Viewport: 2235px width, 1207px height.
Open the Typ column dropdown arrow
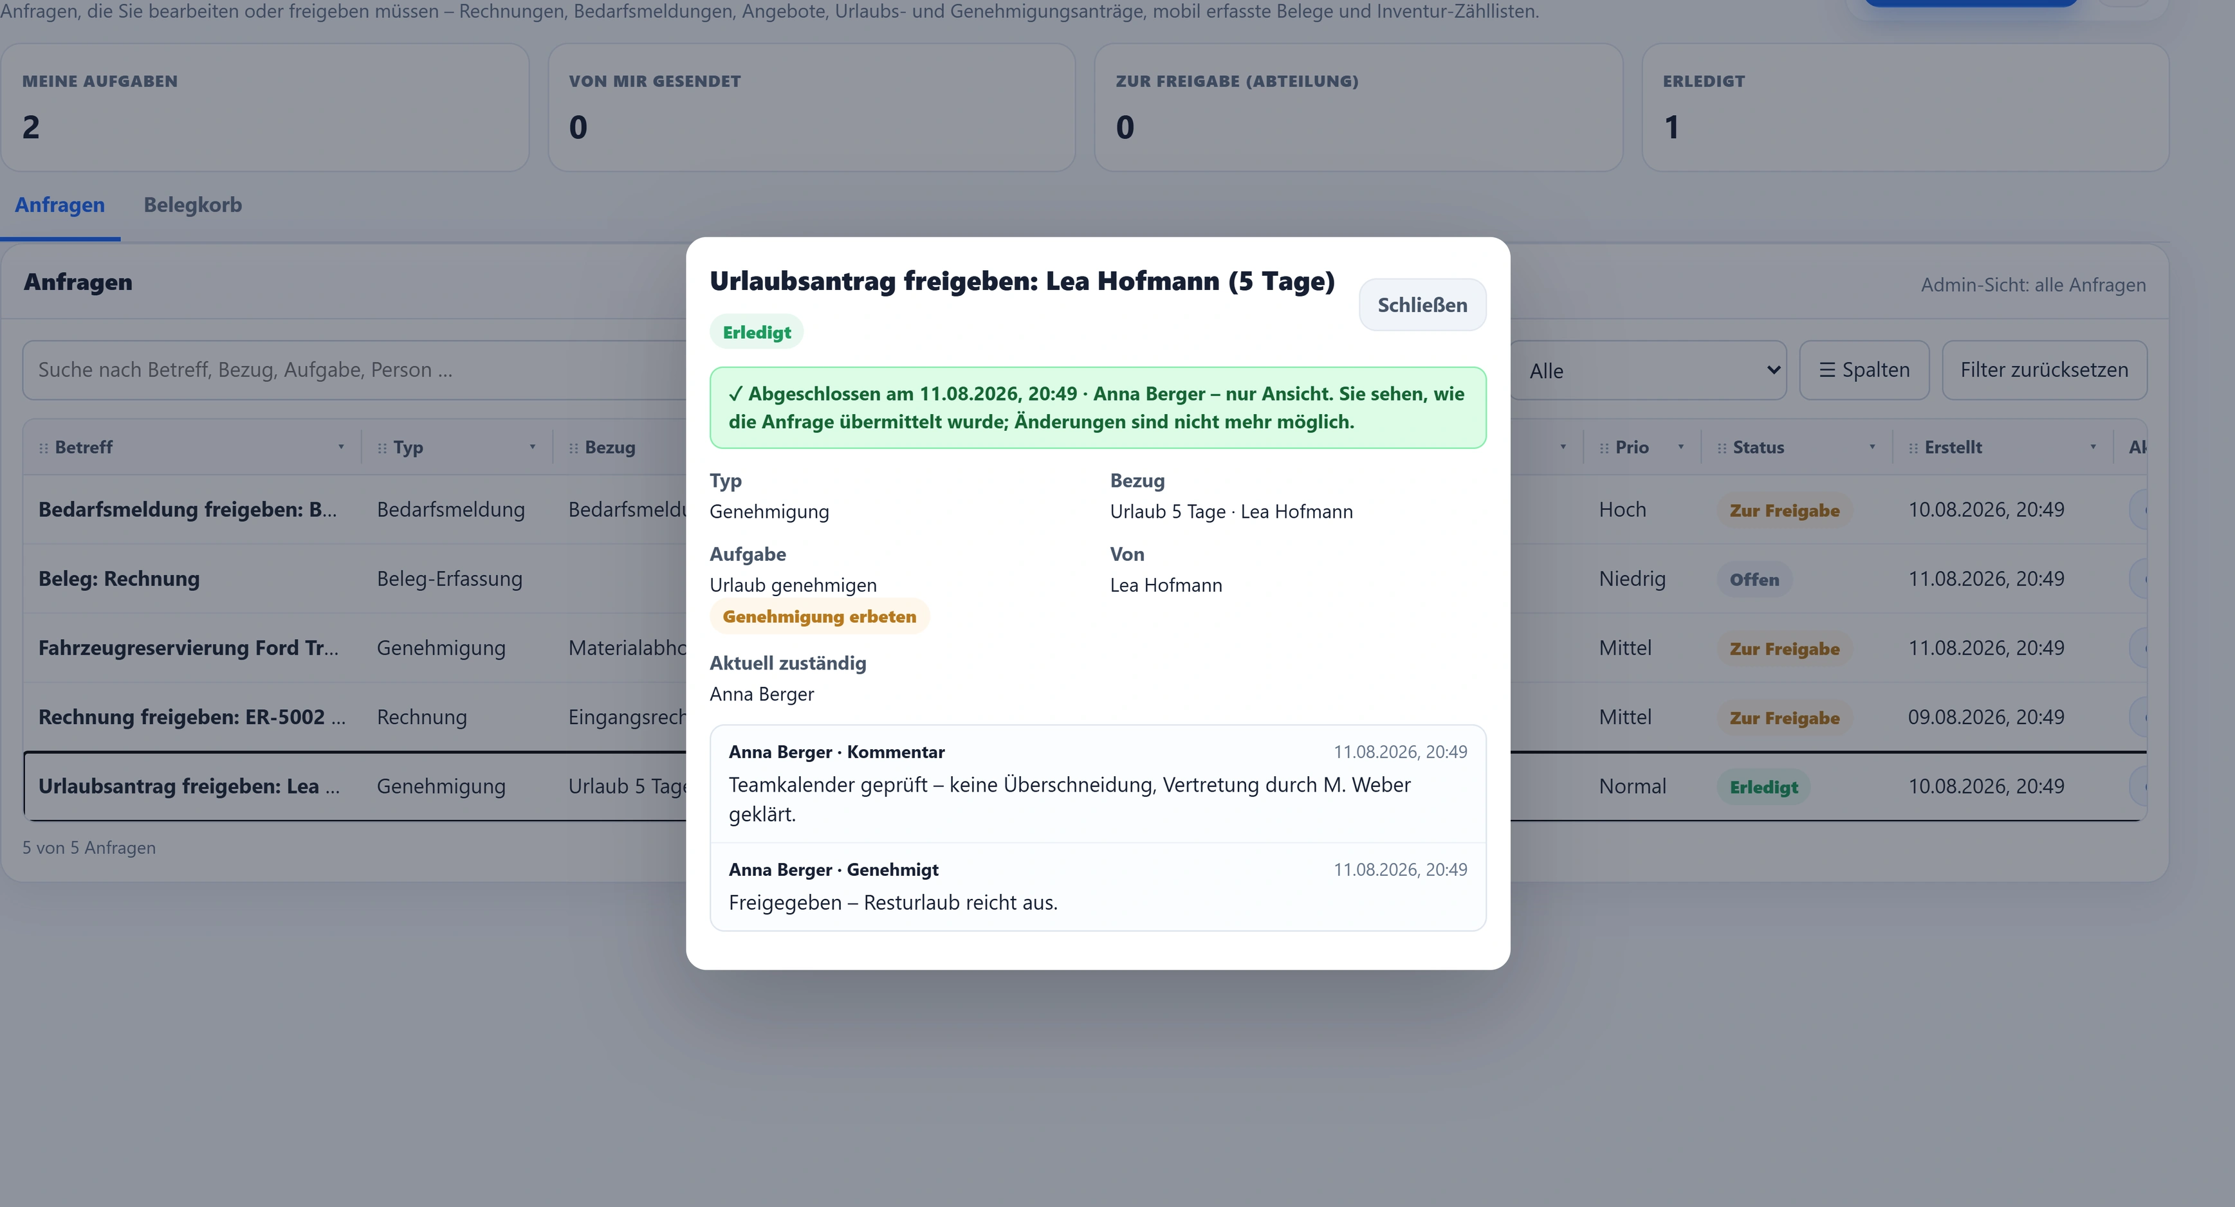coord(533,448)
